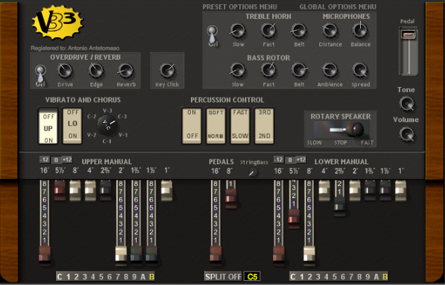This screenshot has height=285, width=445.
Task: Click the Overdrive Drive knob
Action: pyautogui.click(x=65, y=70)
